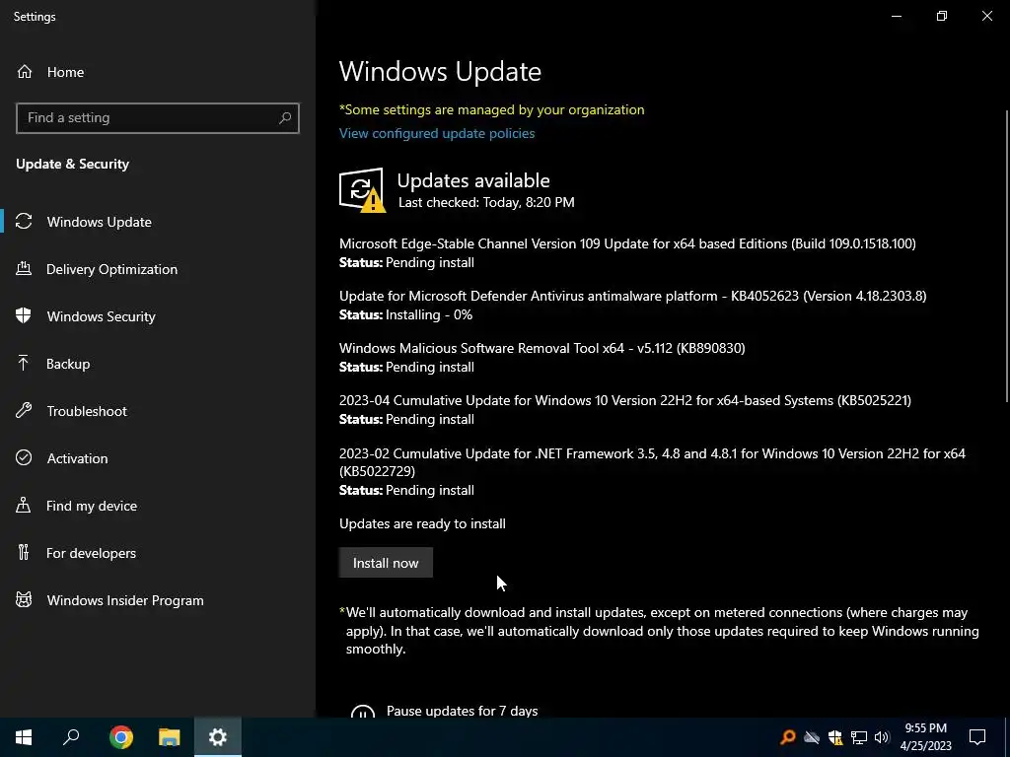The height and width of the screenshot is (757, 1010).
Task: Click the Windows Insider Program cat icon
Action: click(24, 600)
